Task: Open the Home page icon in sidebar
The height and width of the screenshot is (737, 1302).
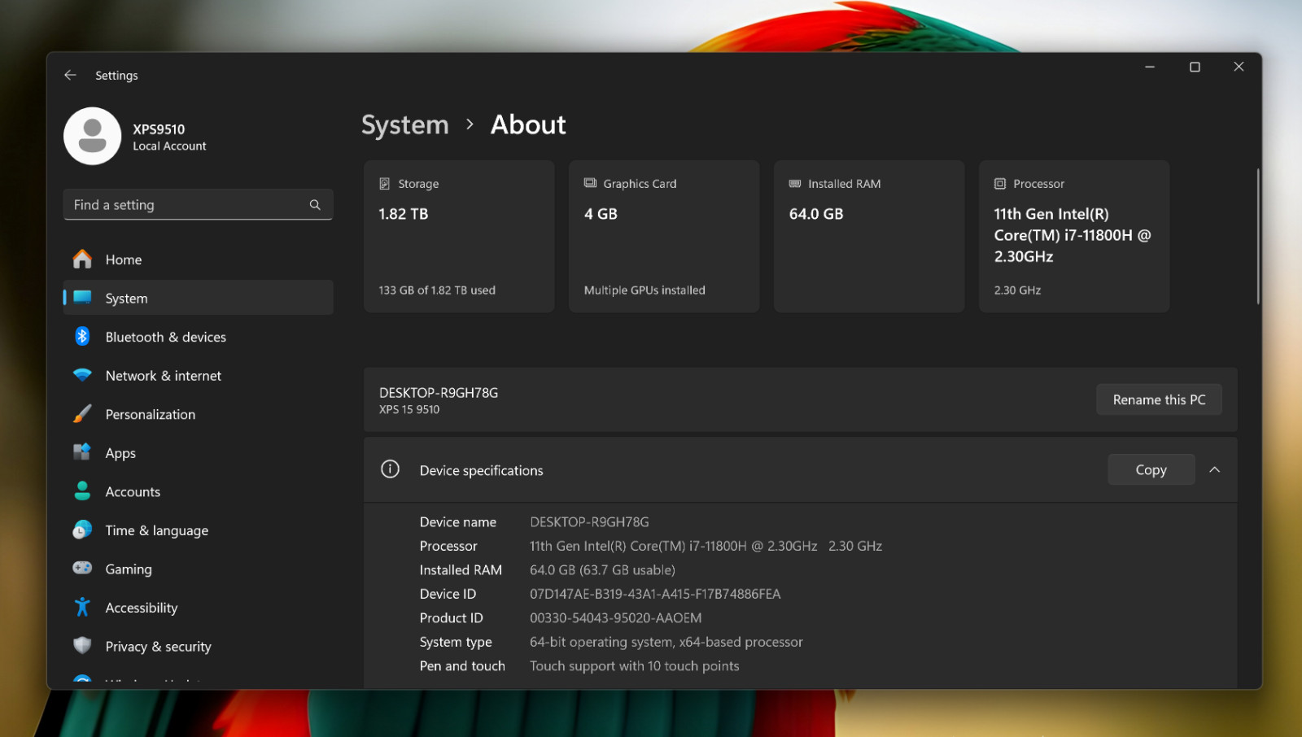Action: tap(82, 259)
